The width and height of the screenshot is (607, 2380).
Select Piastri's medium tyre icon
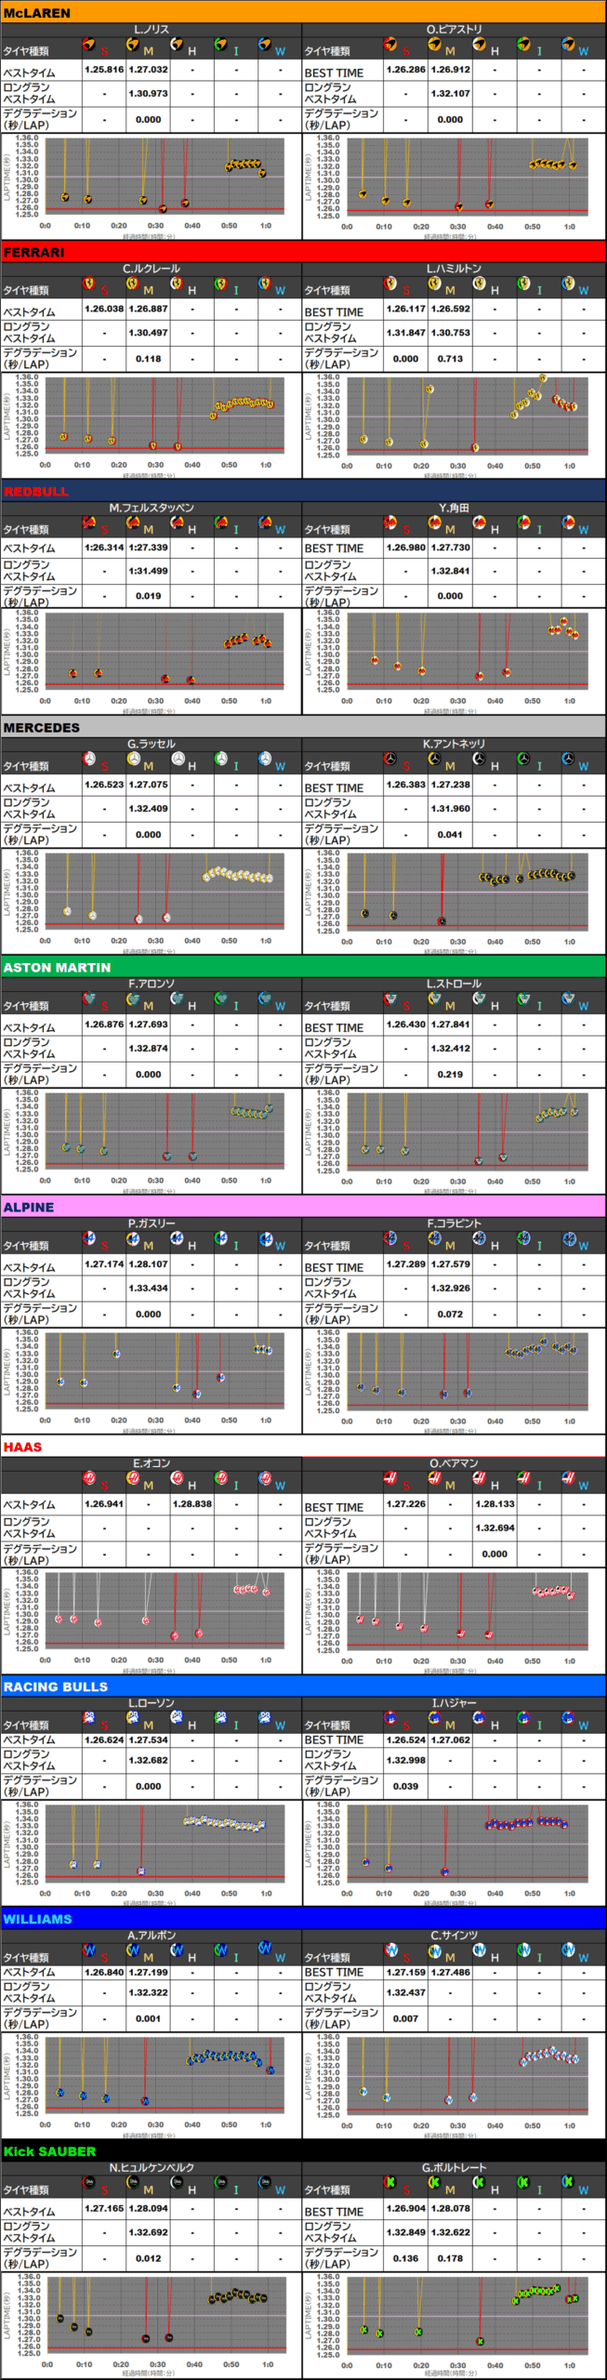click(x=434, y=45)
